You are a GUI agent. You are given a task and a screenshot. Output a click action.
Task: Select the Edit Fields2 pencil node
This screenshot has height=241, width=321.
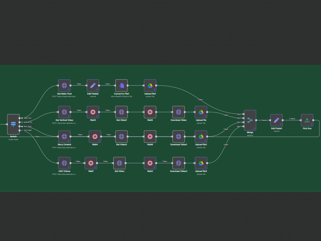point(93,85)
